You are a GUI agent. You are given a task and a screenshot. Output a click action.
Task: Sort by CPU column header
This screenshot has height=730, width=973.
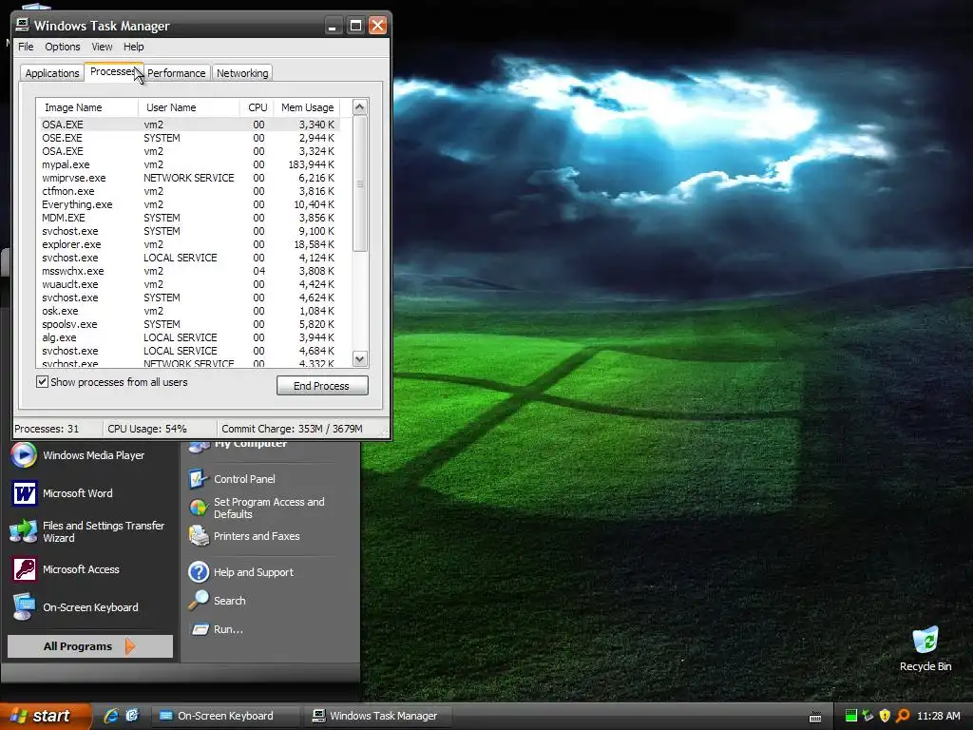(x=257, y=107)
